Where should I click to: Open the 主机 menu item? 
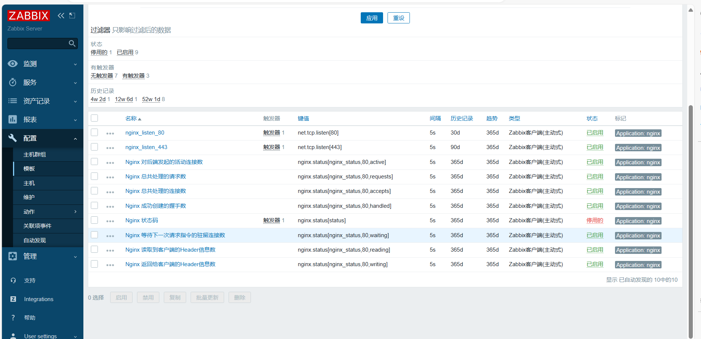click(48, 183)
